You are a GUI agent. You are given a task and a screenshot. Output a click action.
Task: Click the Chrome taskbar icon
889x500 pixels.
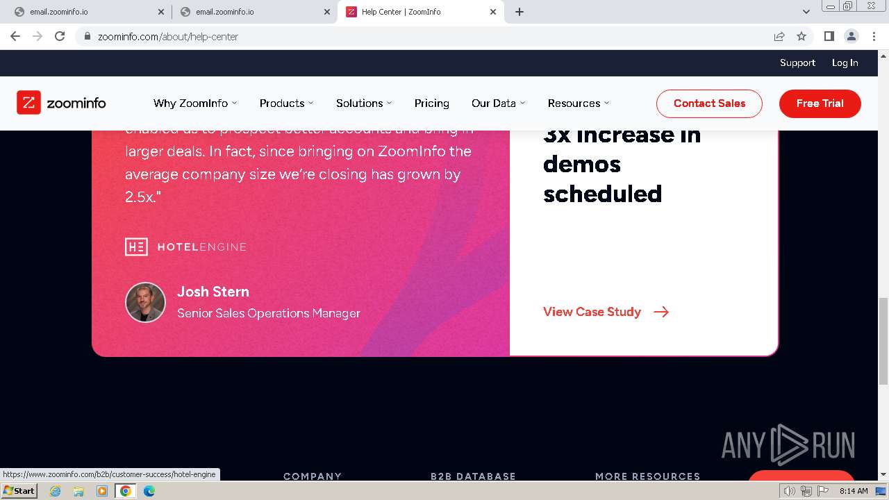tap(126, 491)
